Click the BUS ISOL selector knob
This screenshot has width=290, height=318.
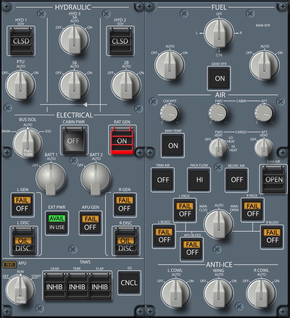(27, 143)
